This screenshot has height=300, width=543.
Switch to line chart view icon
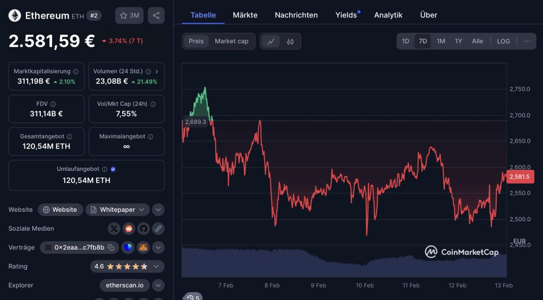(271, 41)
